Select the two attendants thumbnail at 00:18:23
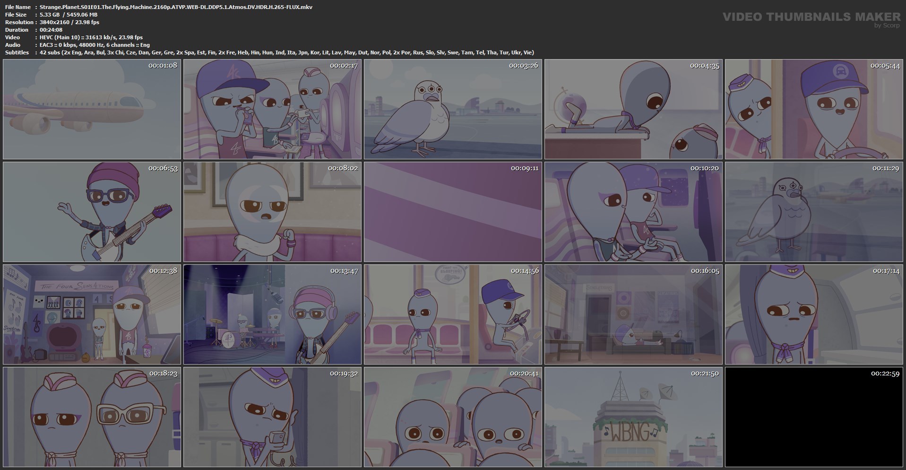The width and height of the screenshot is (906, 470). [92, 417]
